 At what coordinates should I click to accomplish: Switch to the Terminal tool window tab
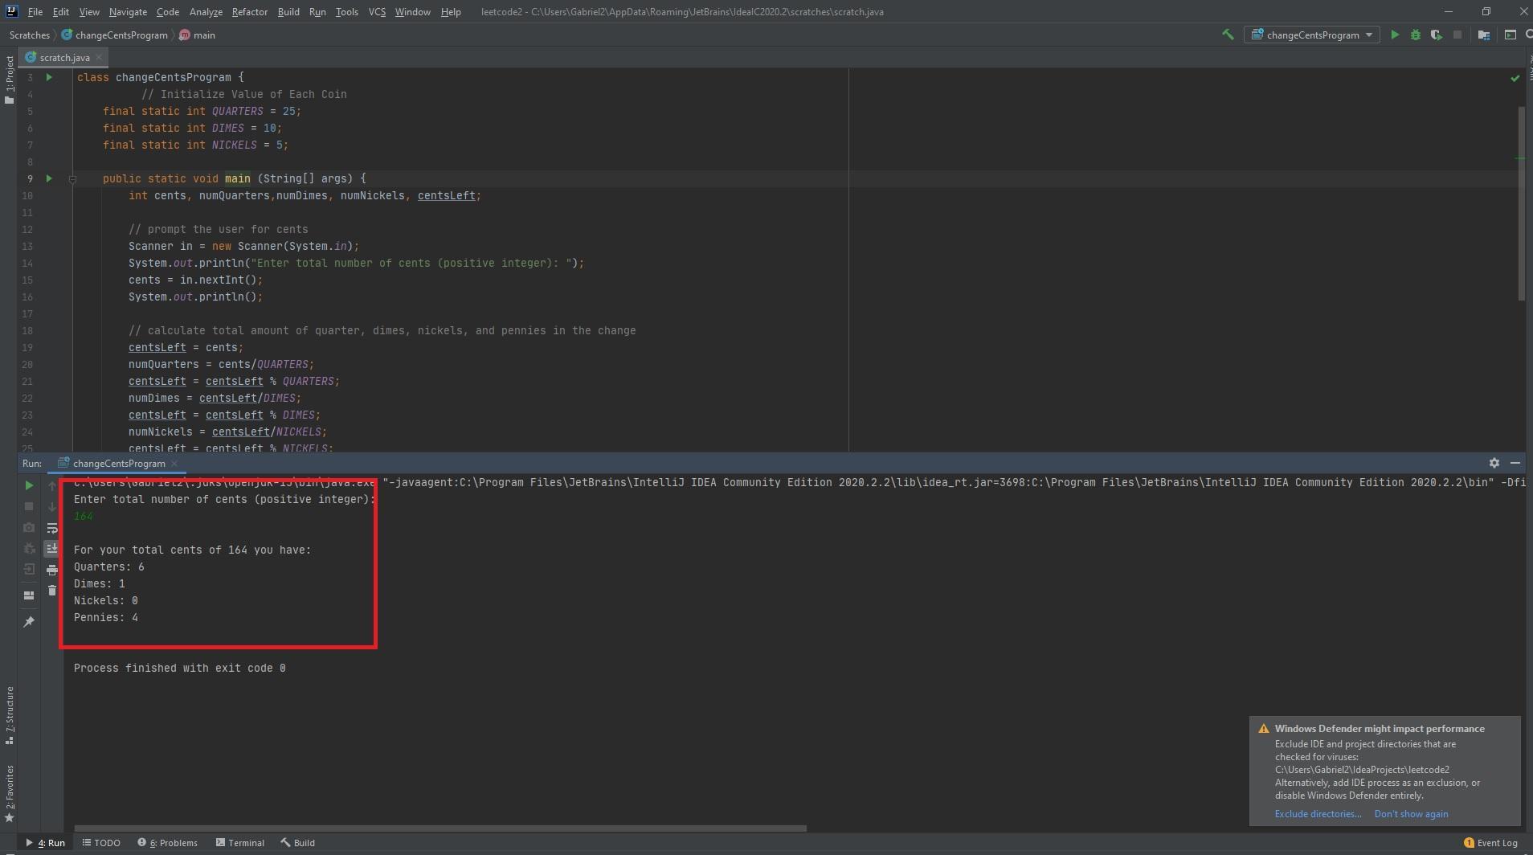tap(240, 843)
